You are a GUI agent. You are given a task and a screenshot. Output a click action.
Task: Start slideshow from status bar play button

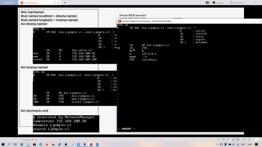pos(257,140)
